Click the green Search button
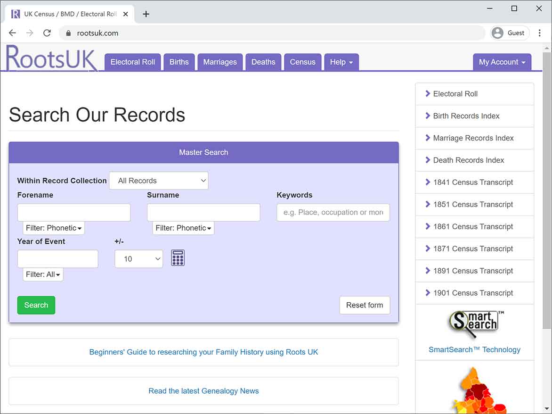The width and height of the screenshot is (552, 414). (36, 305)
